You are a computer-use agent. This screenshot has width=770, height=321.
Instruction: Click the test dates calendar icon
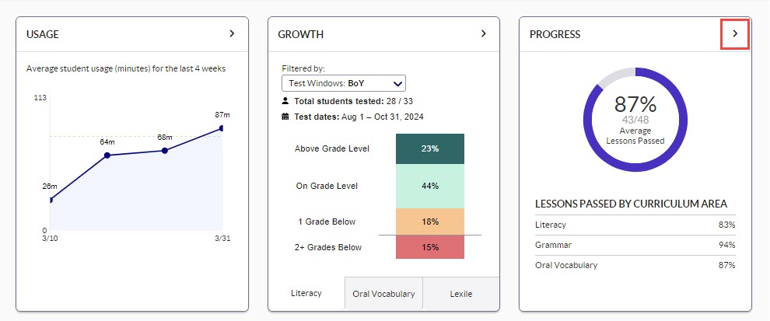point(285,117)
